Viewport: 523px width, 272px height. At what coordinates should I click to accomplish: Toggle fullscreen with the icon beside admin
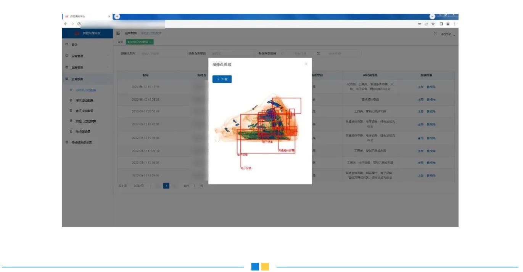pyautogui.click(x=435, y=34)
